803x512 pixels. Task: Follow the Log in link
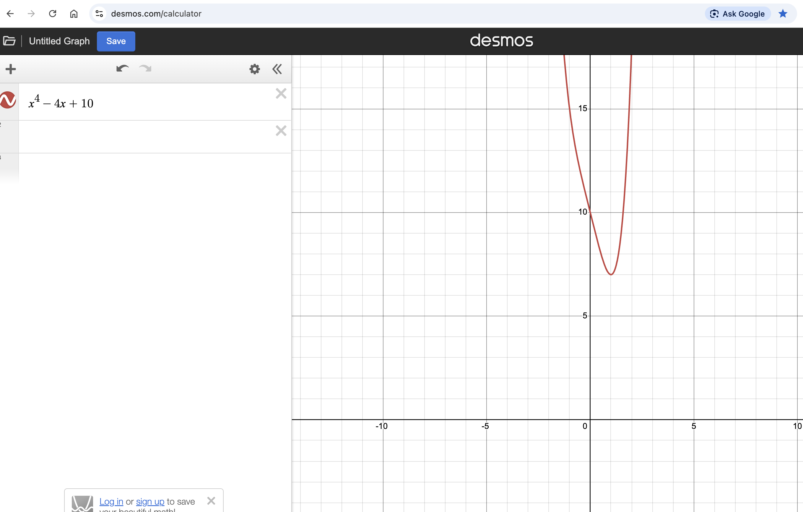coord(111,501)
